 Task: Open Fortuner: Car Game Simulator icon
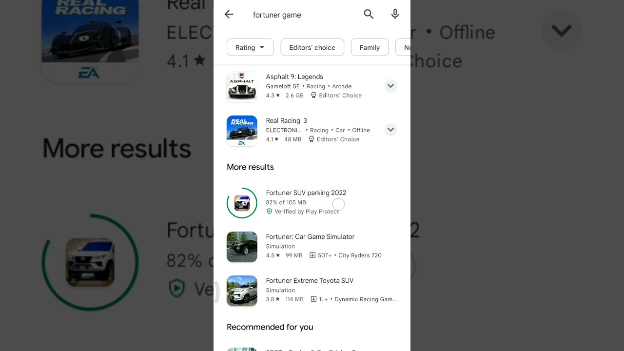242,247
